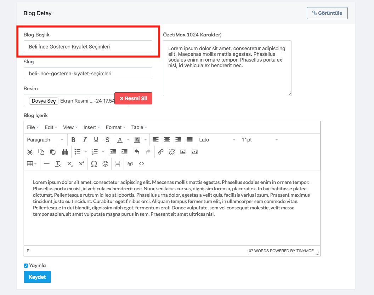Center-align the paragraph text
374x295 pixels.
pyautogui.click(x=167, y=140)
